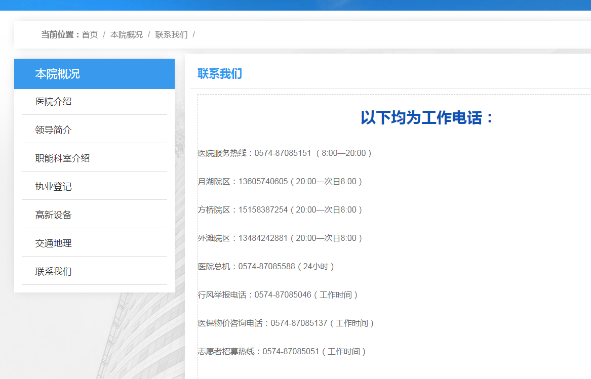Click the 医院总机 0574-87085588 line
This screenshot has height=379, width=591.
266,266
